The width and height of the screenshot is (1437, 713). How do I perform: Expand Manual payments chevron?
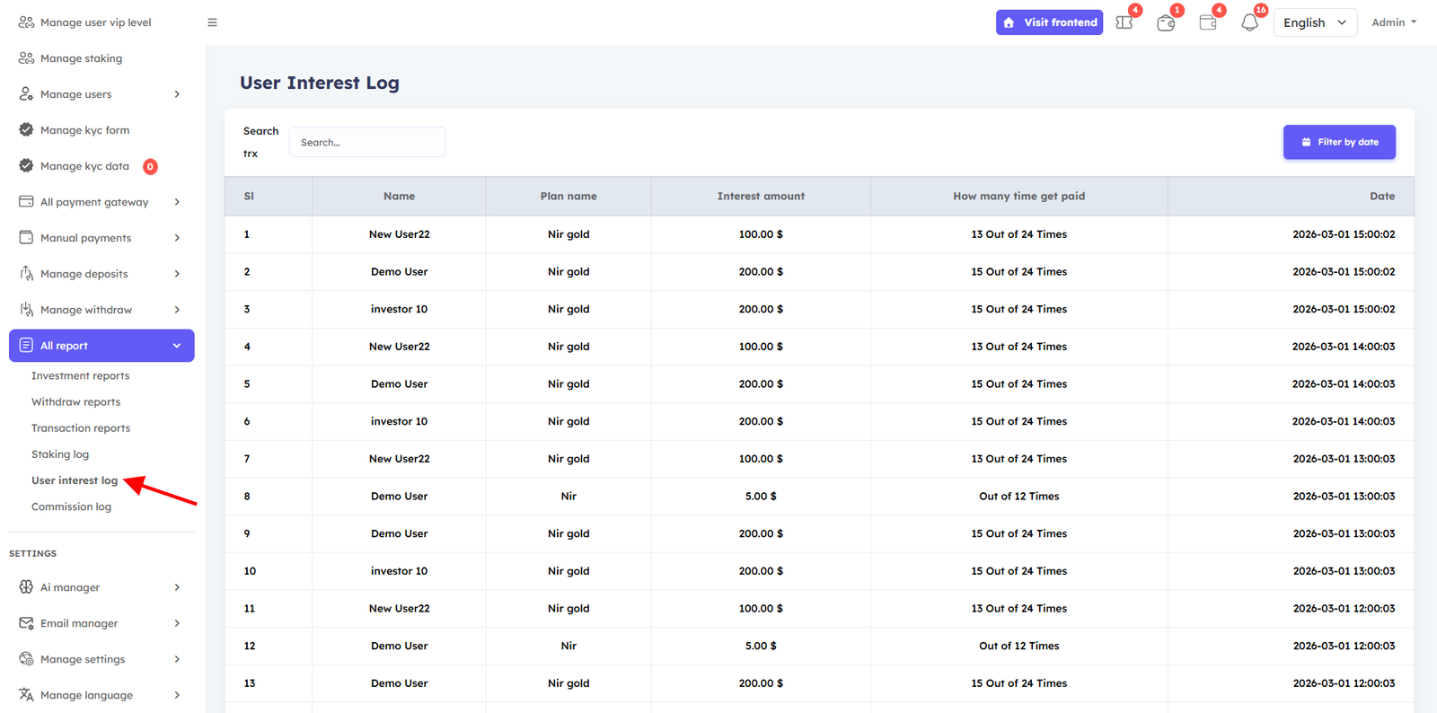click(x=177, y=238)
